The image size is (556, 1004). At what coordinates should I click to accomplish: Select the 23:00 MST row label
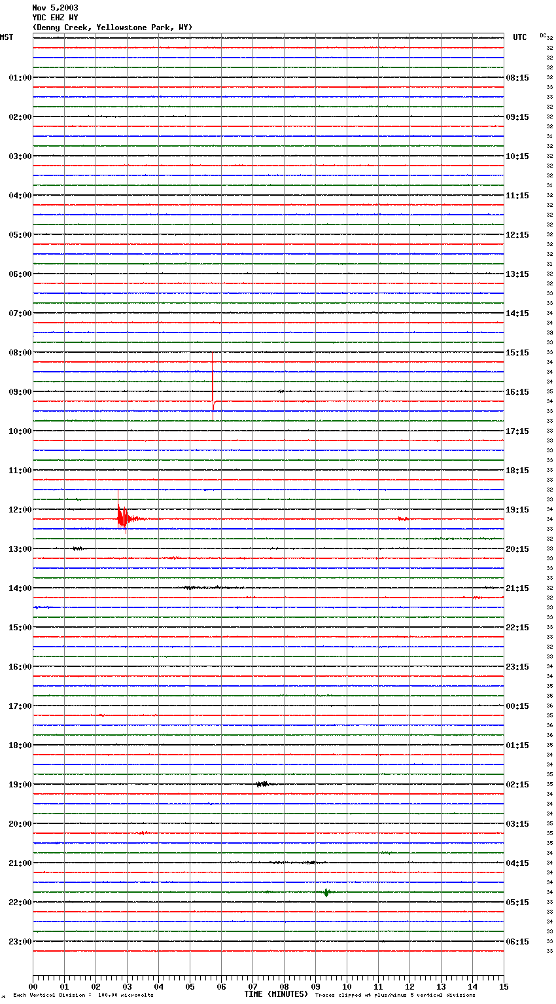click(20, 942)
